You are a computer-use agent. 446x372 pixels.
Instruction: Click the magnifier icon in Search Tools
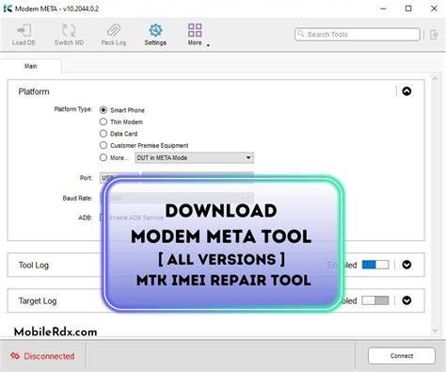pyautogui.click(x=301, y=34)
